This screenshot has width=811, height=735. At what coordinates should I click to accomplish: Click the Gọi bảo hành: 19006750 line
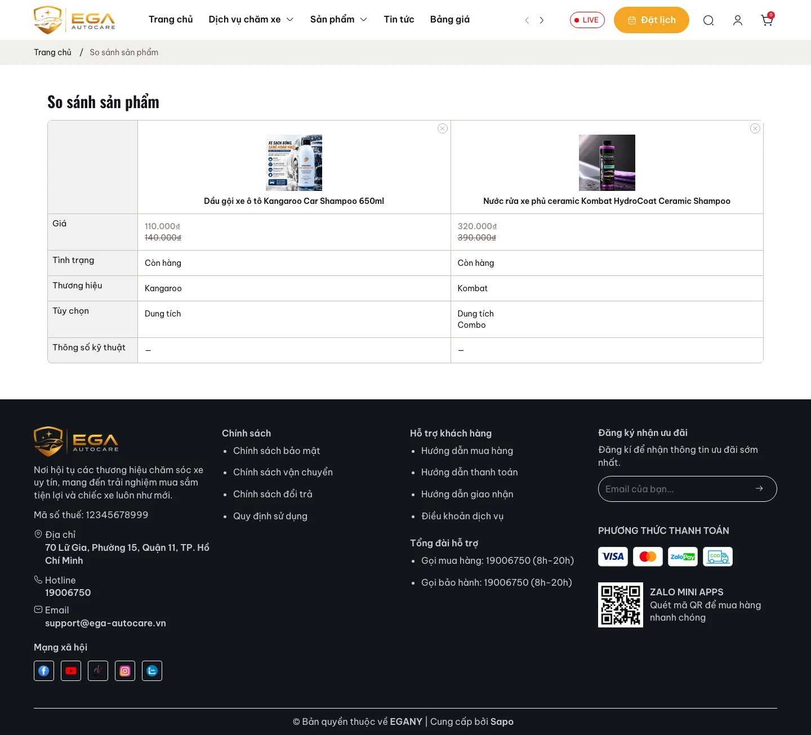coord(497,582)
